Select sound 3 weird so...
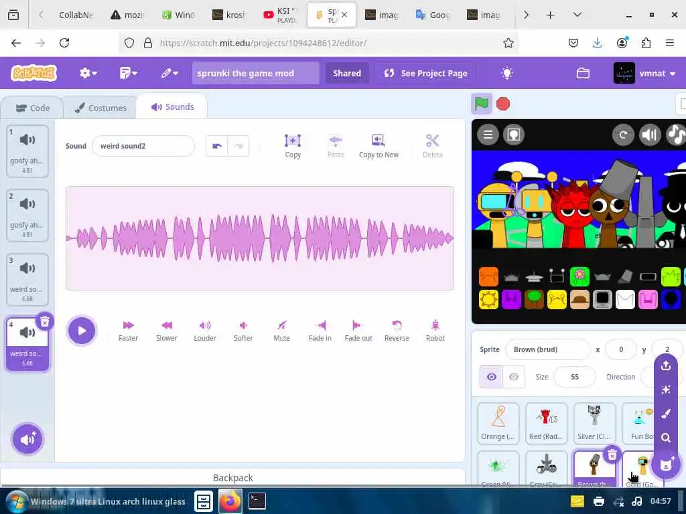This screenshot has width=686, height=514. (27, 280)
